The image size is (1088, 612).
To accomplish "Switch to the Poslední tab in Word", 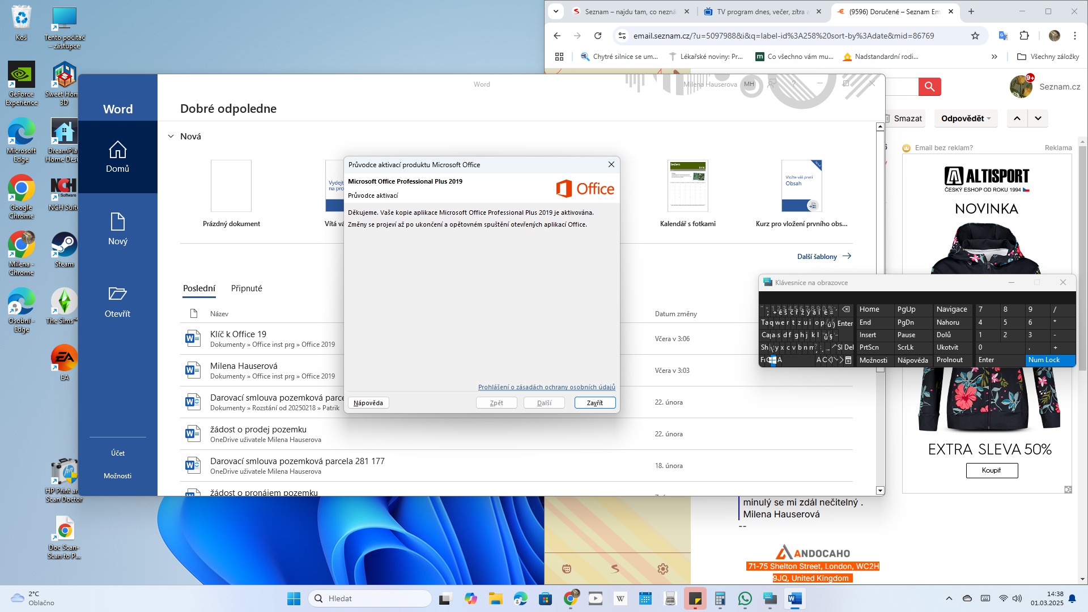I will coord(199,288).
